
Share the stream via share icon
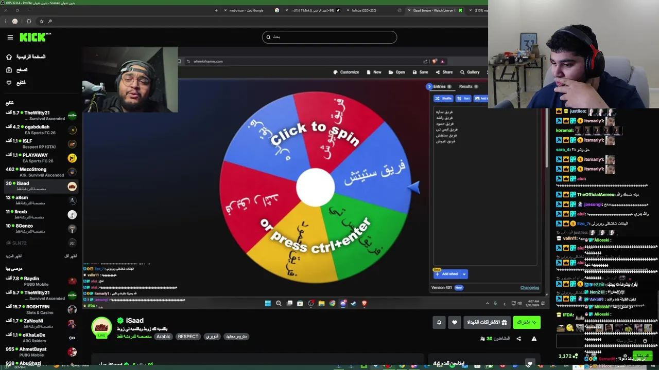[518, 339]
